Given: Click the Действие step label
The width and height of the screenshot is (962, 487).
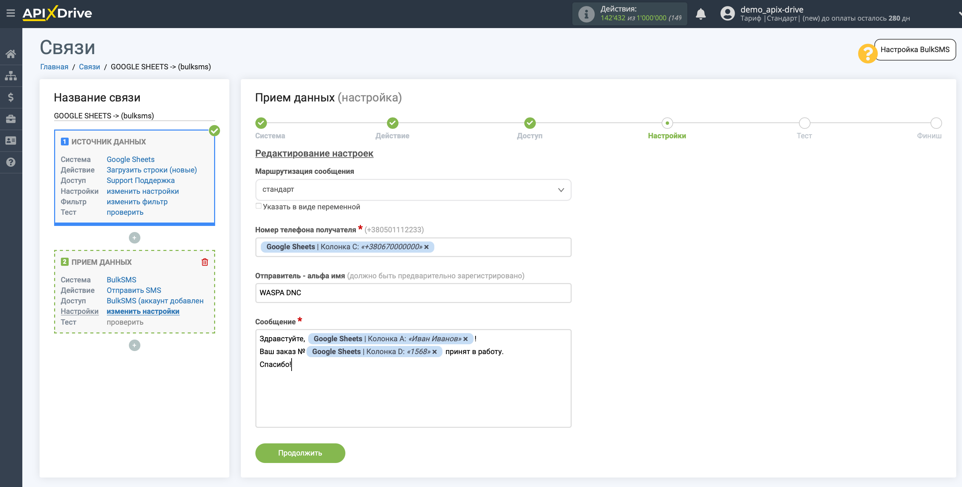Looking at the screenshot, I should 392,136.
